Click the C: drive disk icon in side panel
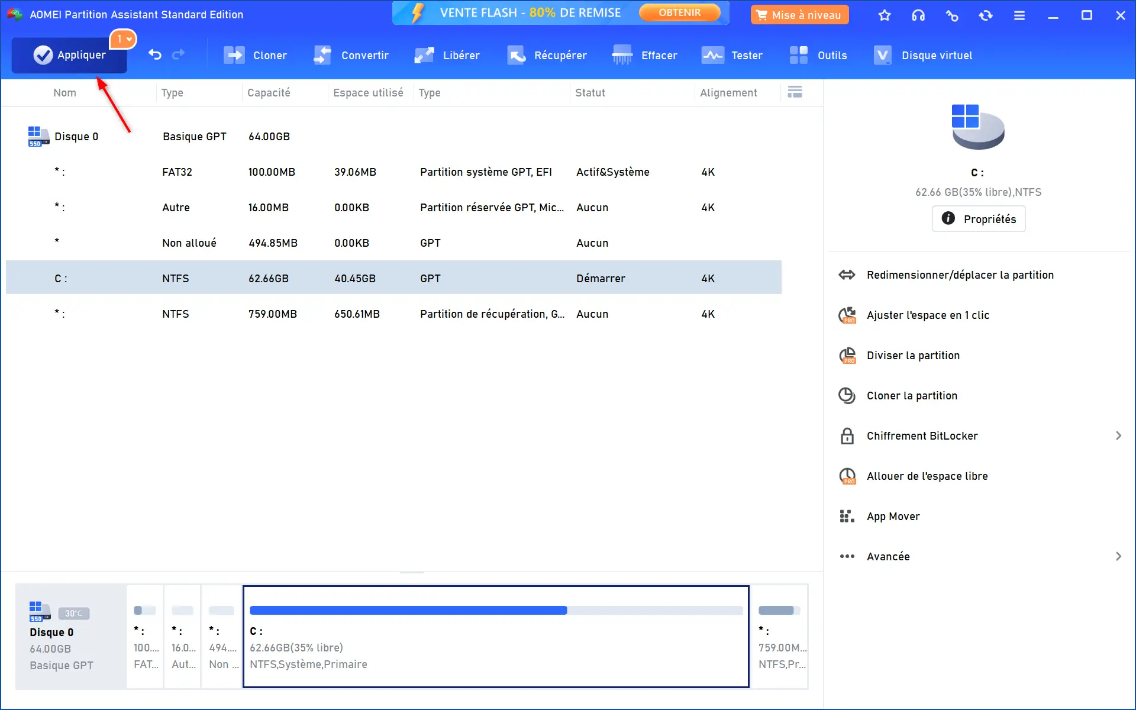Viewport: 1136px width, 710px height. [x=977, y=127]
